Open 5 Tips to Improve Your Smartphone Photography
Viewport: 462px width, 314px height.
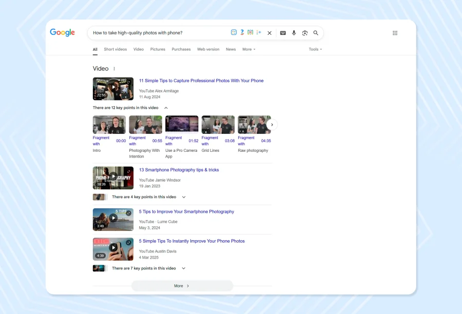[x=186, y=212]
